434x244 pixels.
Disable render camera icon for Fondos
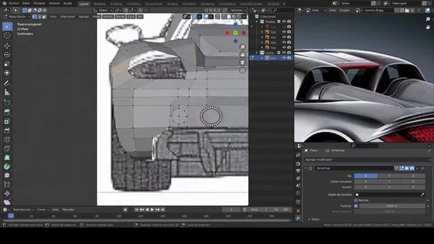(x=290, y=22)
